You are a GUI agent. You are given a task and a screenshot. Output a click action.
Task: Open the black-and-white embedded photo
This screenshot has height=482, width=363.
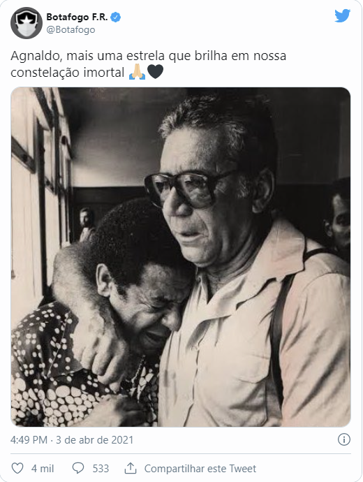pos(181,257)
